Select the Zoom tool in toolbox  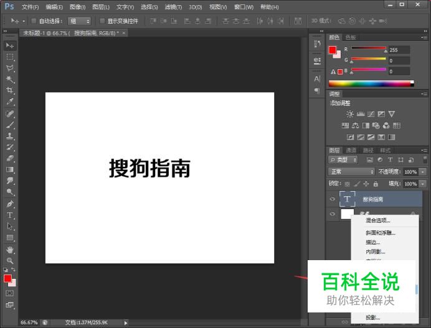(10, 261)
